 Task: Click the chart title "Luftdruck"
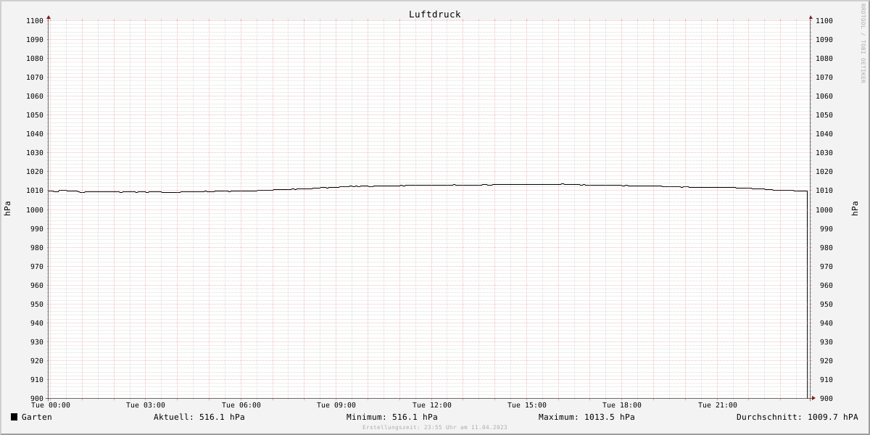point(435,14)
